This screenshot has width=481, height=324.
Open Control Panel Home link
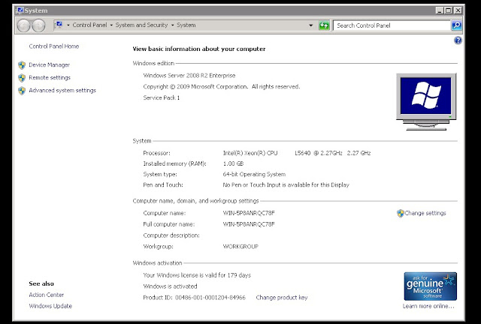54,46
